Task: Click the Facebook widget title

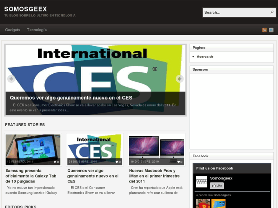Action: point(200,156)
